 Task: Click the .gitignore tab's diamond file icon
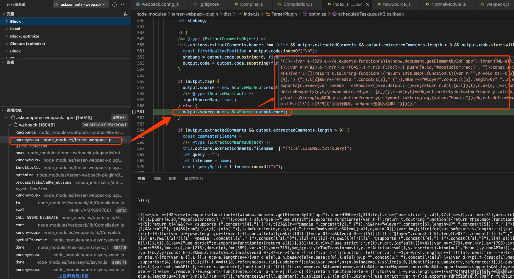coord(196,4)
